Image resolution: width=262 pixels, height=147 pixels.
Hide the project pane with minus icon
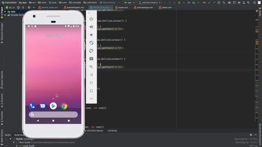click(34, 7)
